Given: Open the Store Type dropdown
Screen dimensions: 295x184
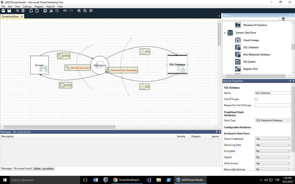Looking at the screenshot, I should click(273, 120).
